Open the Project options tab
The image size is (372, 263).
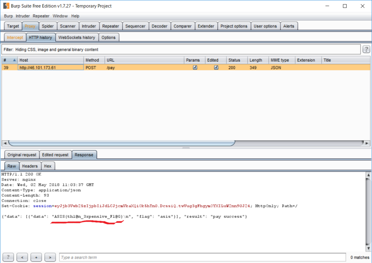pos(234,26)
